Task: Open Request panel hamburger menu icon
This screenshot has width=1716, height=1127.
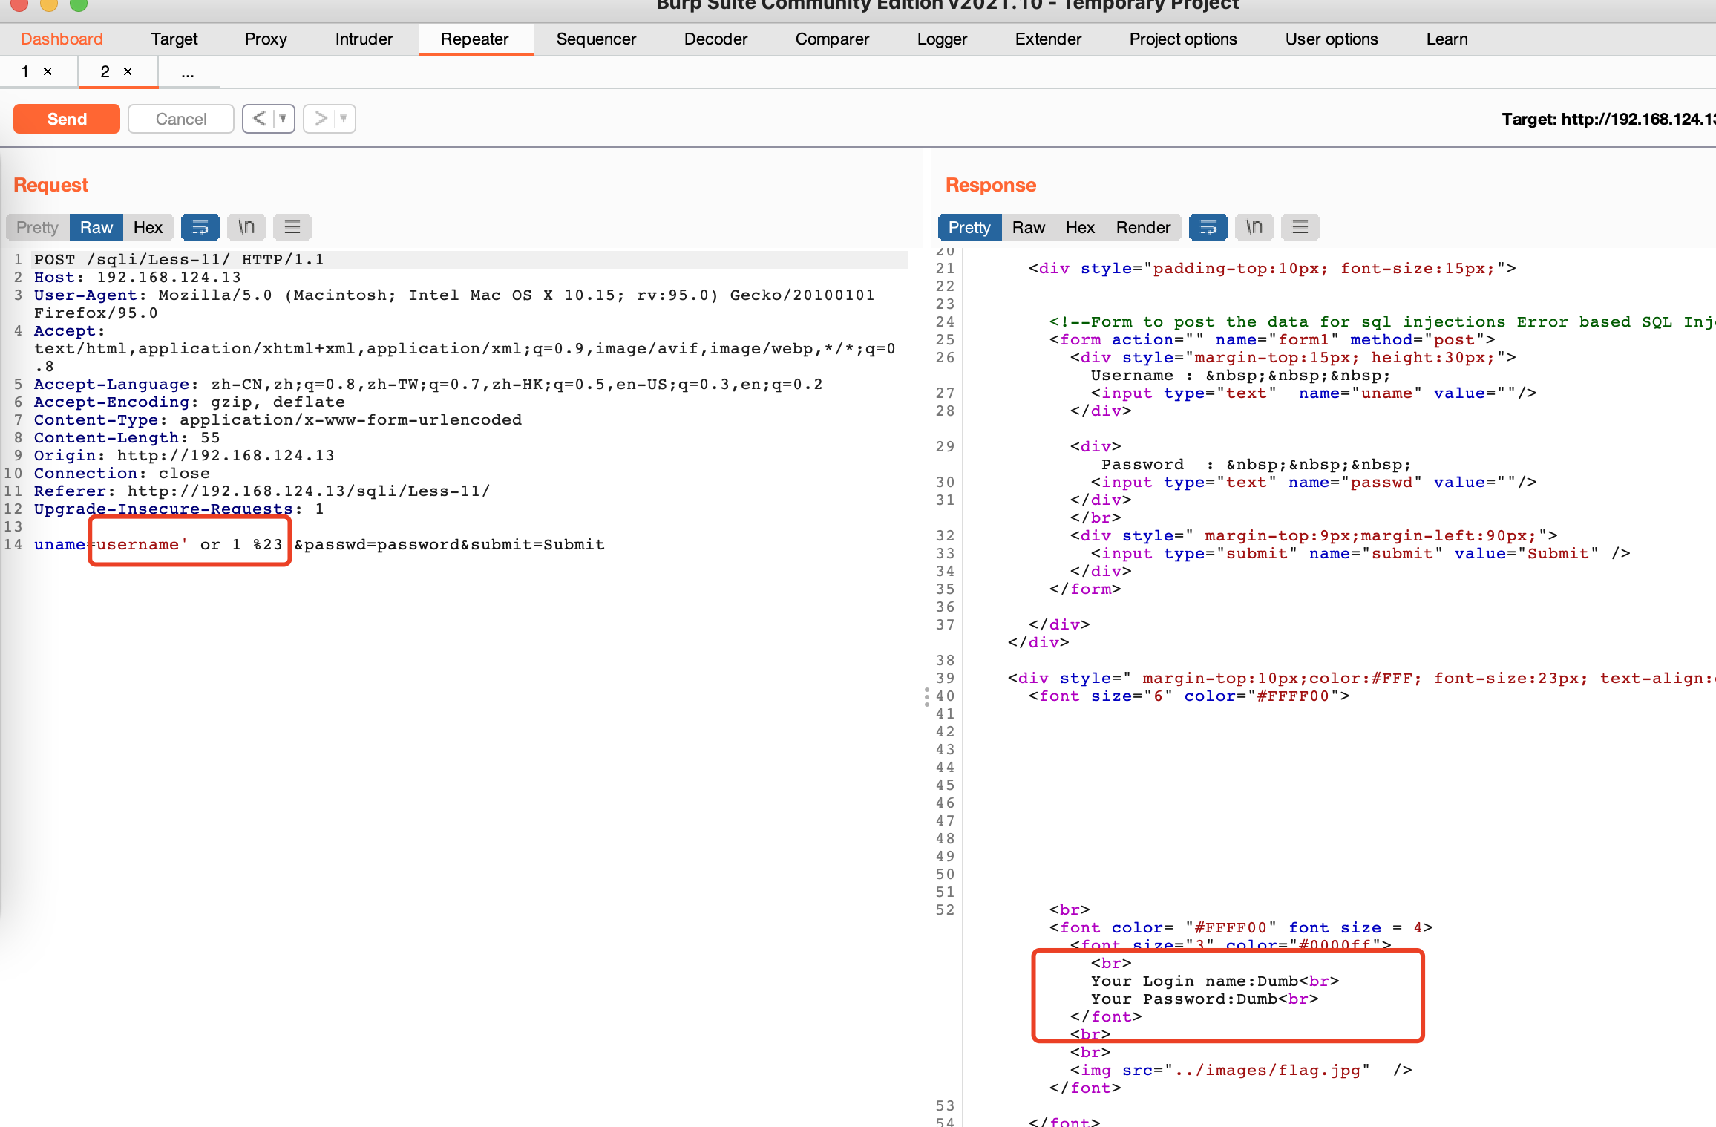Action: 292,227
